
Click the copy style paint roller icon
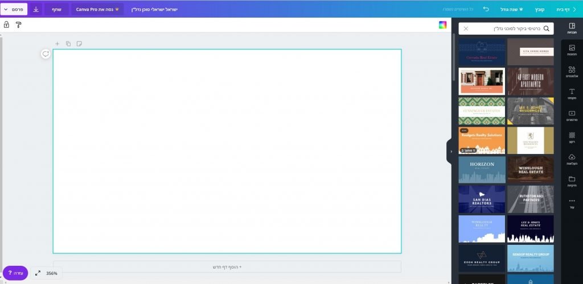[18, 25]
